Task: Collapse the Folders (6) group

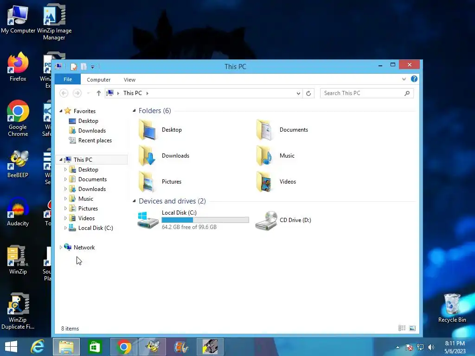Action: tap(134, 111)
